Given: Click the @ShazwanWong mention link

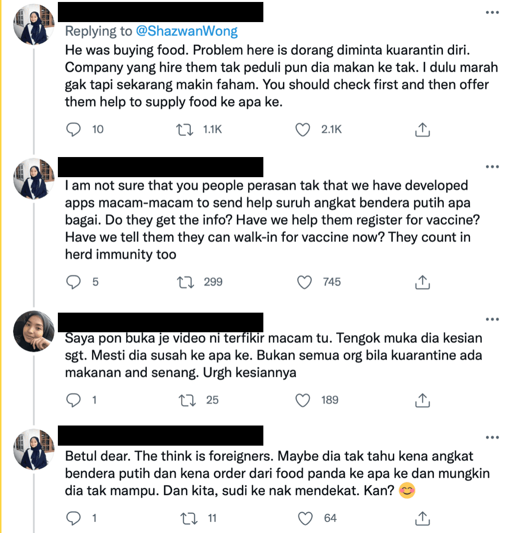Looking at the screenshot, I should point(185,31).
